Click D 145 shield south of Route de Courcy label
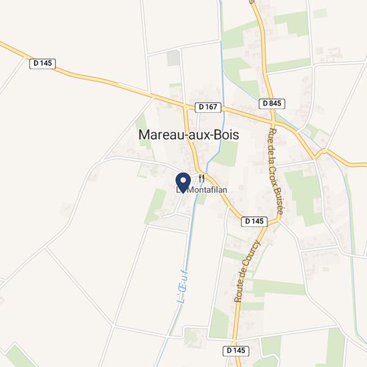 click(x=236, y=350)
